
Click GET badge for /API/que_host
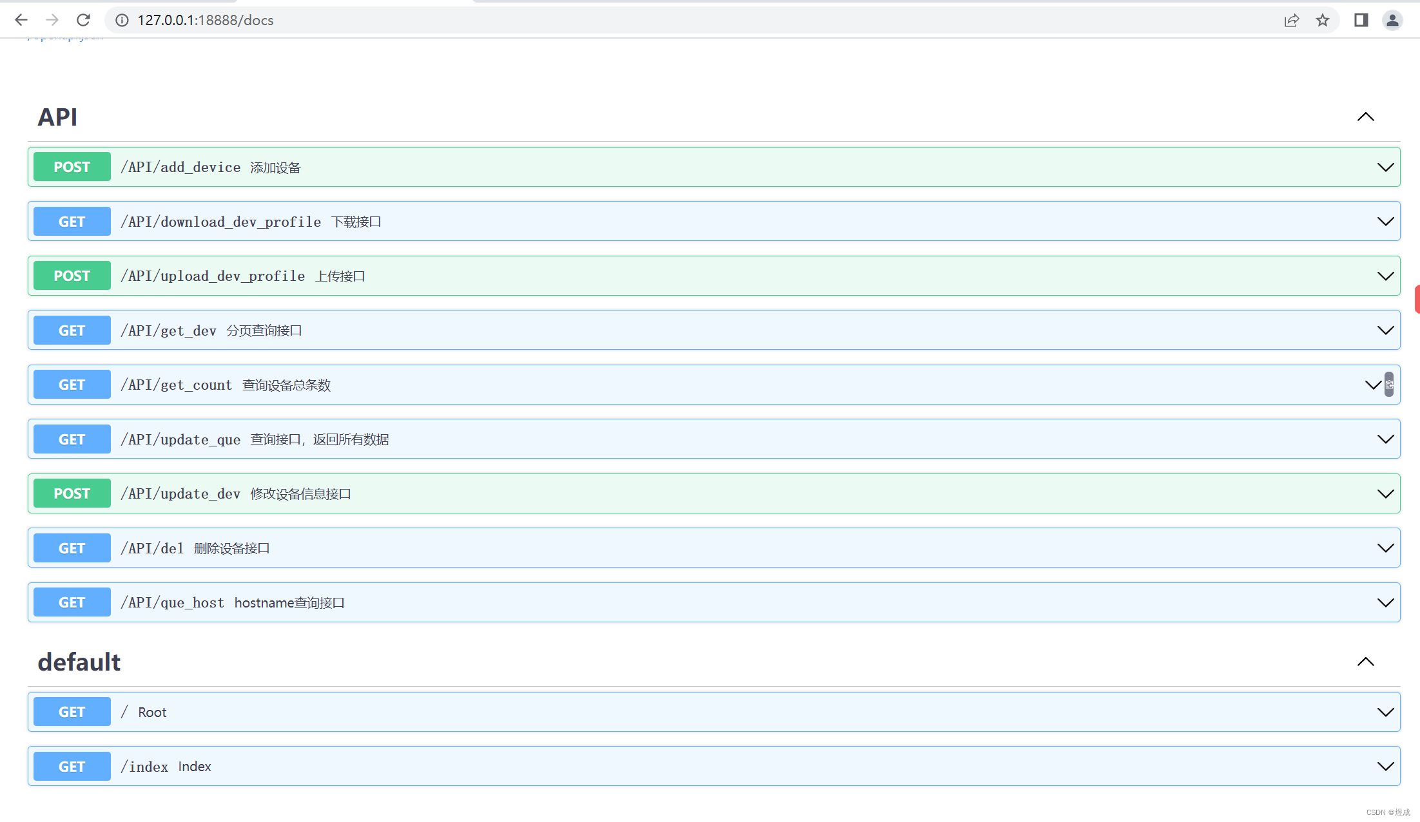[72, 603]
